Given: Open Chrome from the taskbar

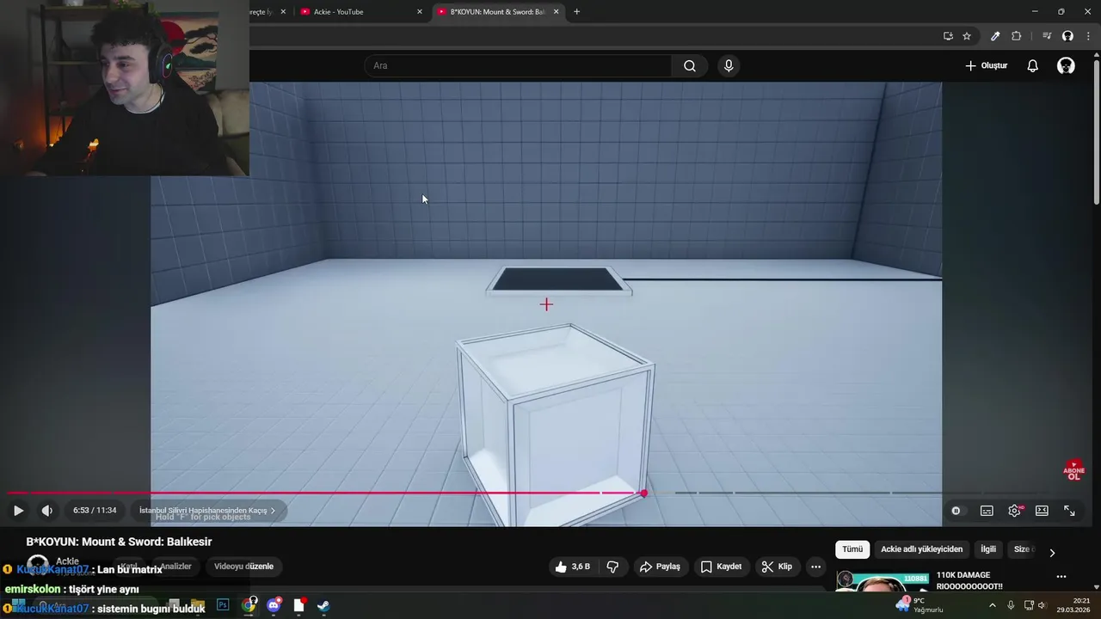Looking at the screenshot, I should coord(249,605).
